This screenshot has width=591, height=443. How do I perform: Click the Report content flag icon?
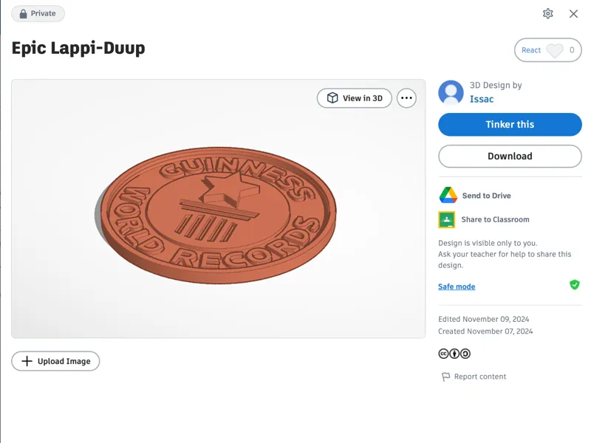(445, 377)
